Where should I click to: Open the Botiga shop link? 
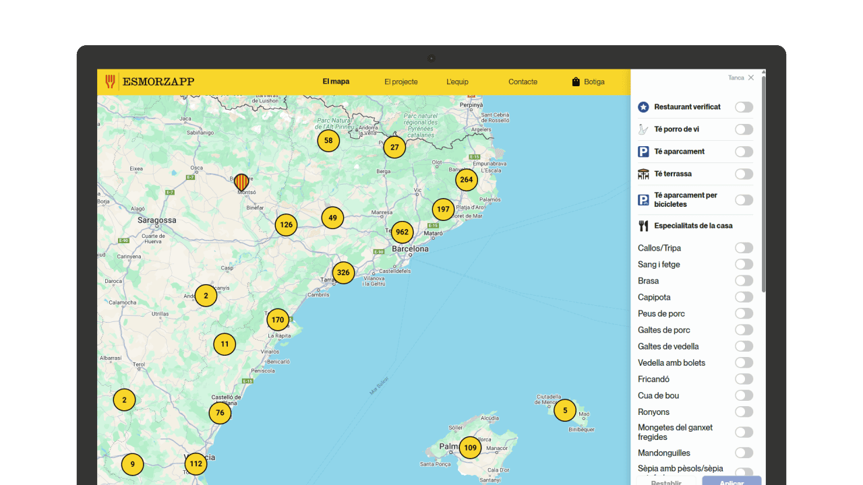click(588, 82)
